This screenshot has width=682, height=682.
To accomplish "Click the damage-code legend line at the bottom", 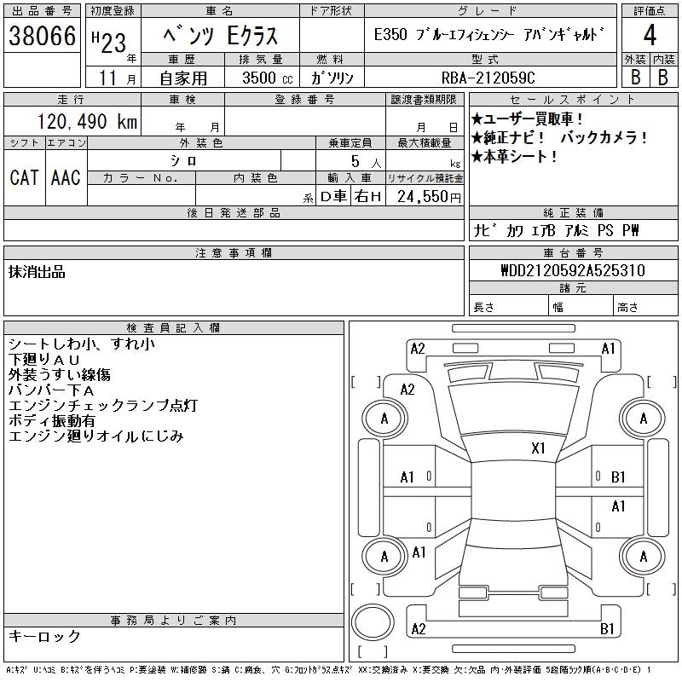I will tap(329, 670).
